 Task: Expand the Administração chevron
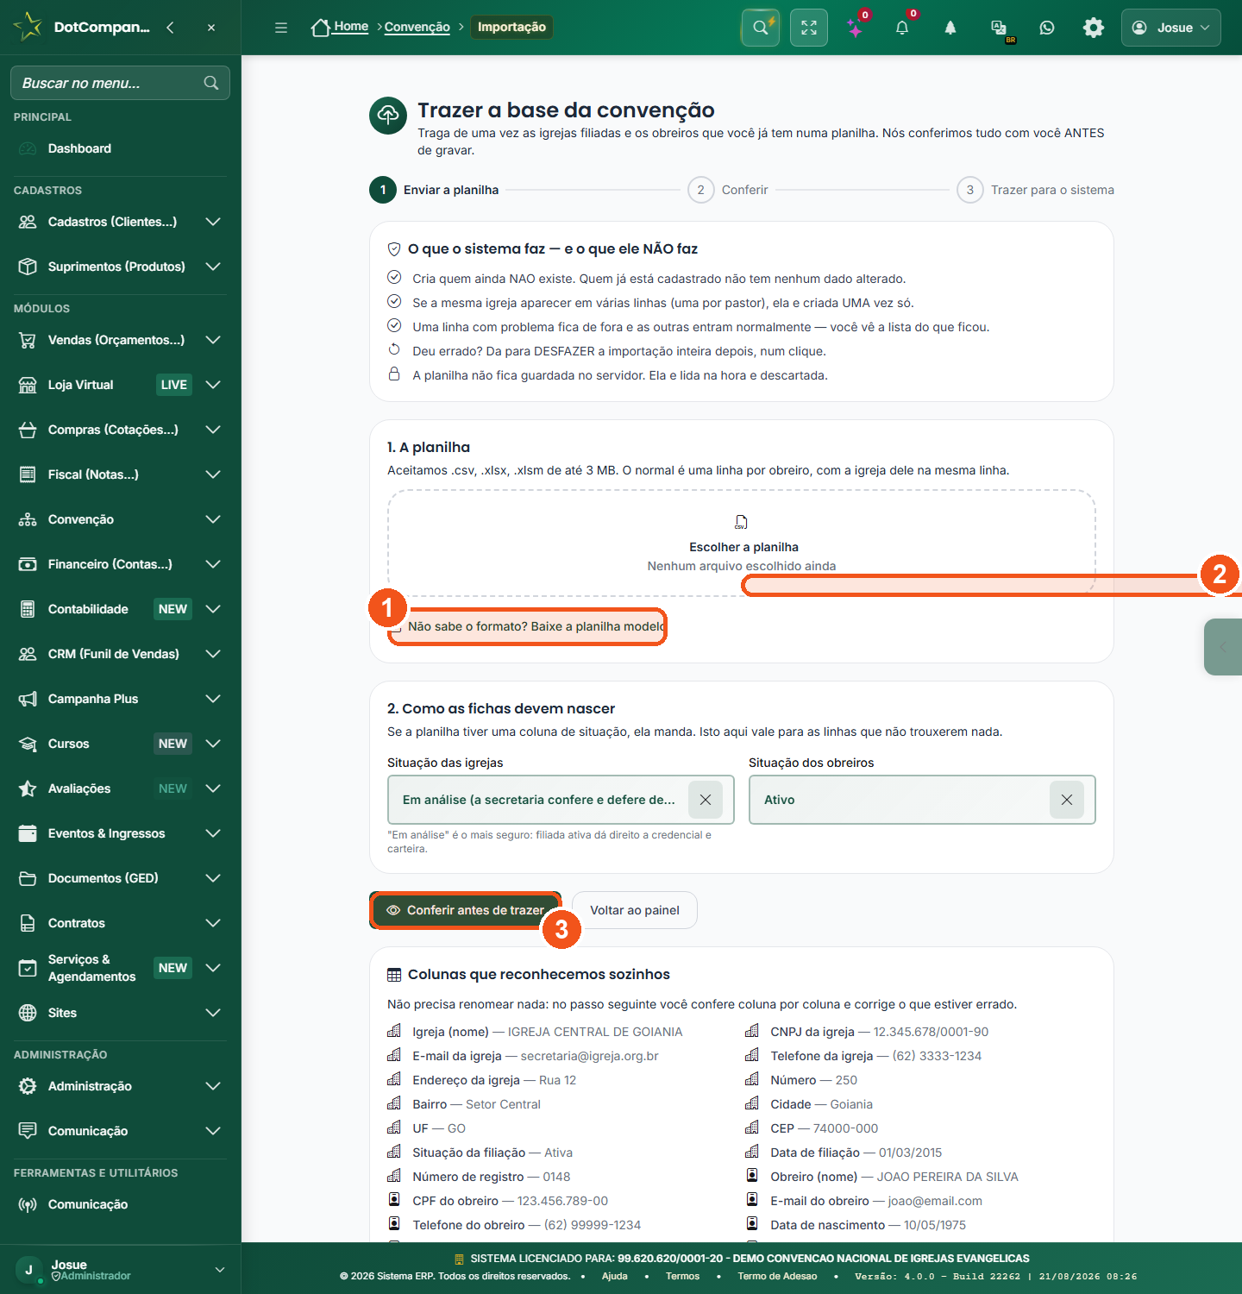pyautogui.click(x=213, y=1086)
